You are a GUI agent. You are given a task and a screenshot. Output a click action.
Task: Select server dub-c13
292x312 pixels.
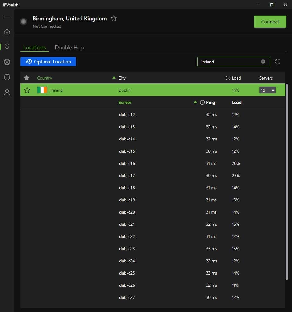(153, 127)
